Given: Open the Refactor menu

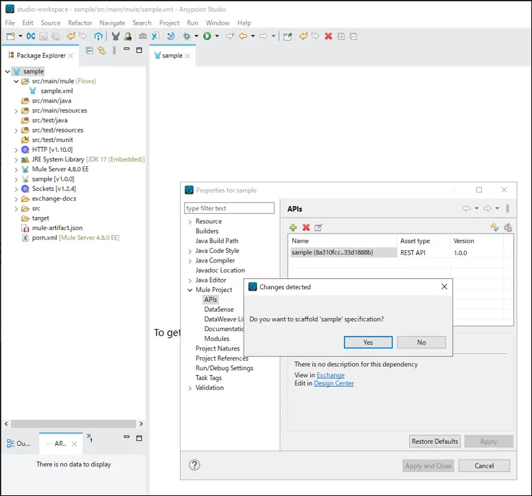Looking at the screenshot, I should (x=80, y=23).
